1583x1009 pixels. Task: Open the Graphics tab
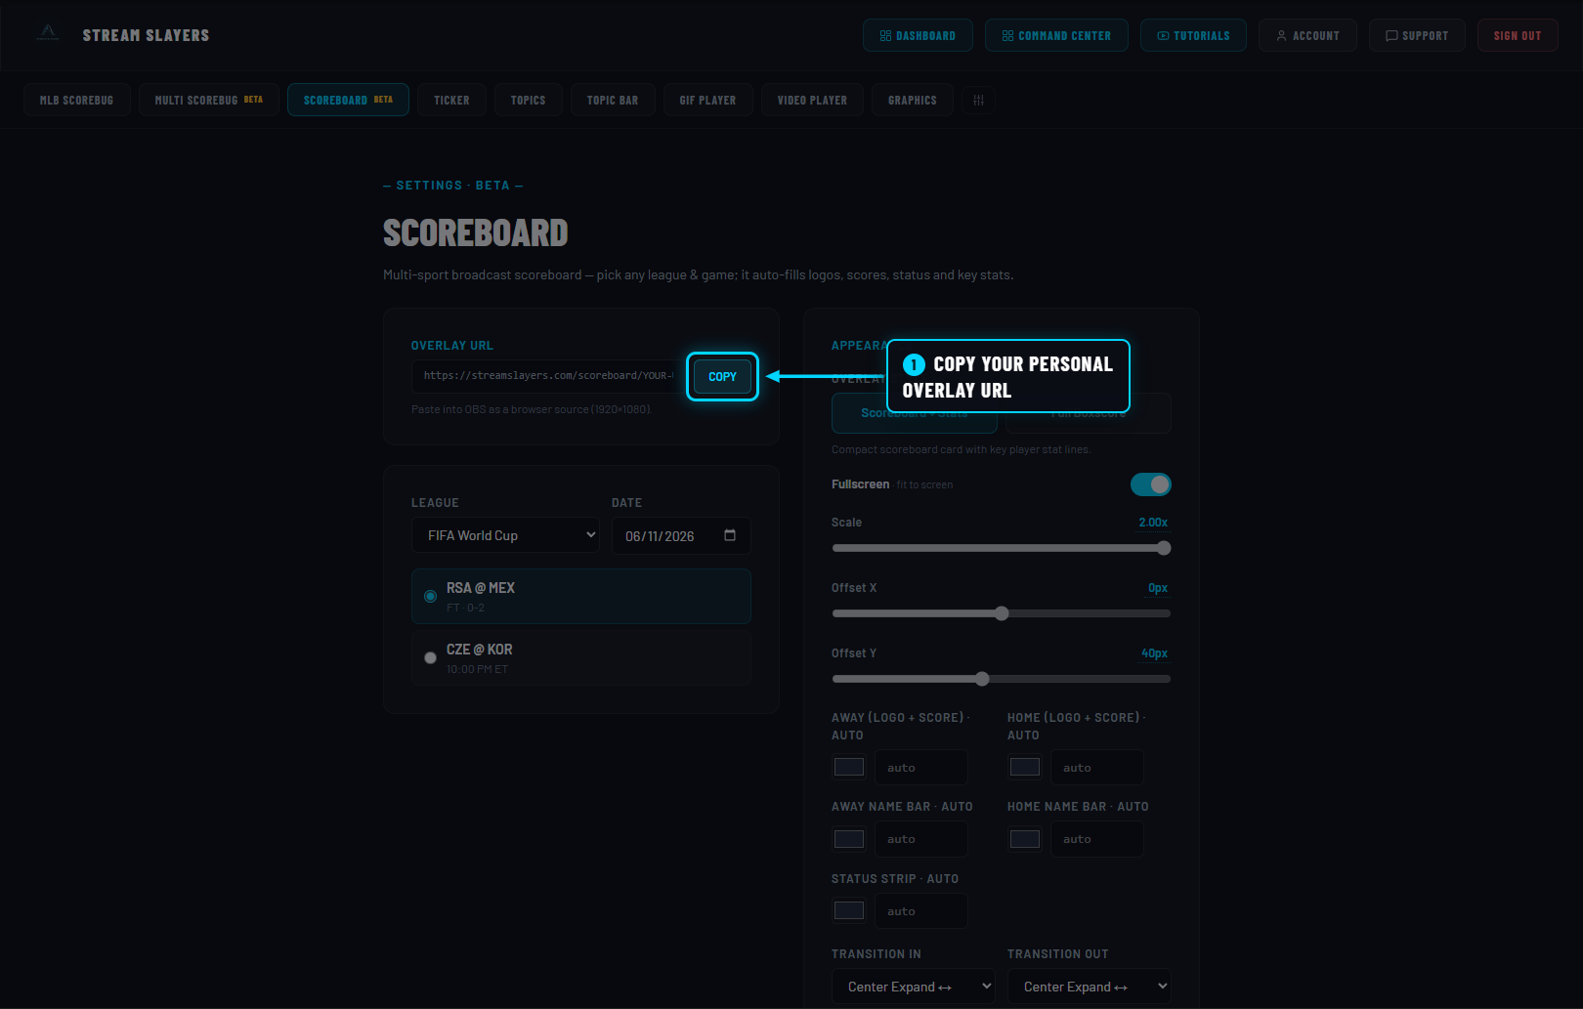[913, 100]
